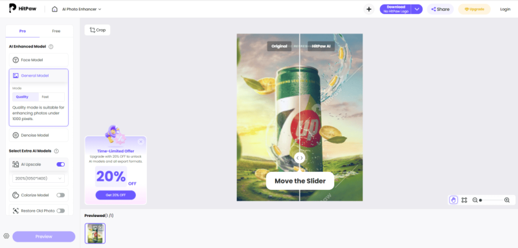Click the zoom in magnifier icon
This screenshot has height=248, width=518.
[x=507, y=200]
